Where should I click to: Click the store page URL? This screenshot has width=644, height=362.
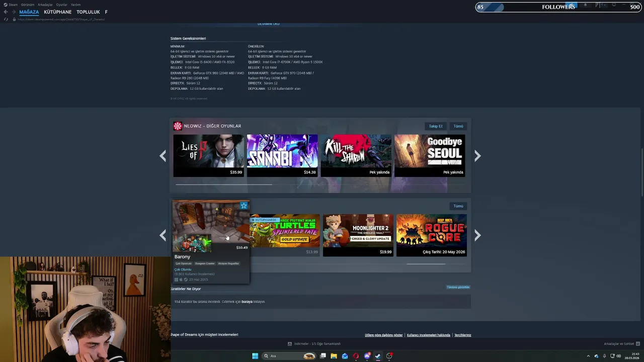(61, 19)
